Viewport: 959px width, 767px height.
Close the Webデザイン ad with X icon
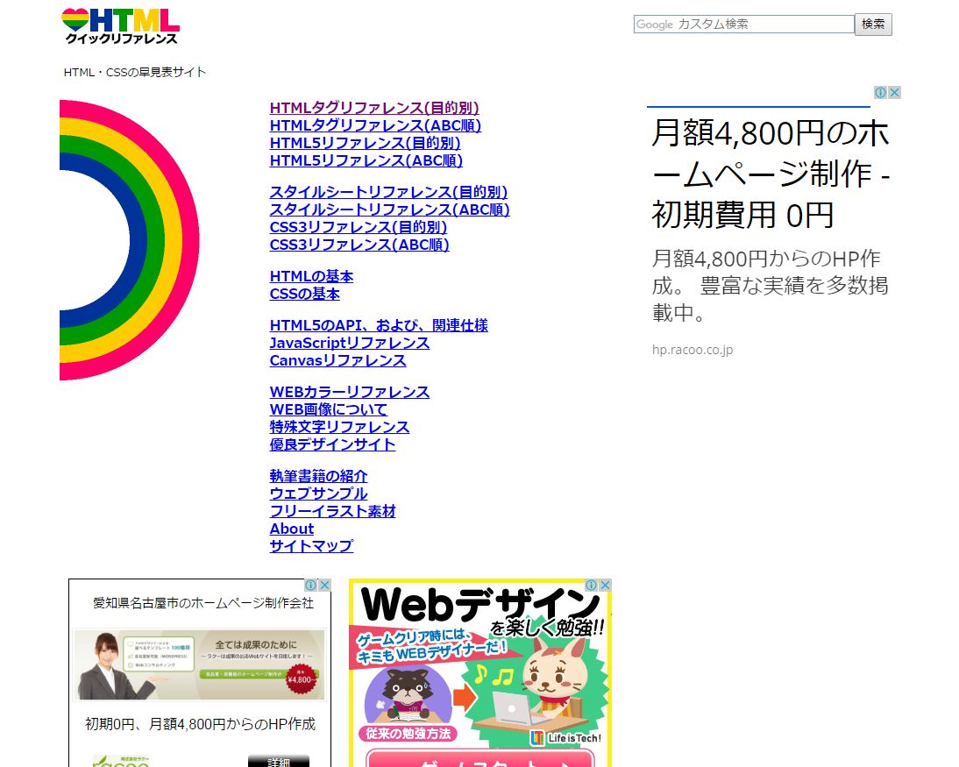coord(605,585)
